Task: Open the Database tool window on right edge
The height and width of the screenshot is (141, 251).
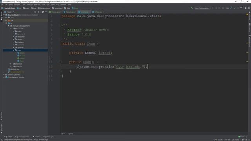Action: (x=249, y=27)
